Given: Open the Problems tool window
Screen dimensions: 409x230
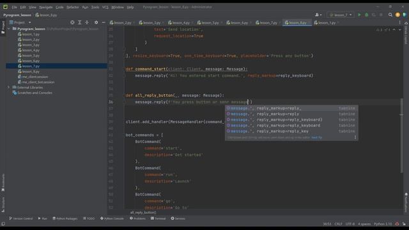Looking at the screenshot, I should [x=137, y=218].
